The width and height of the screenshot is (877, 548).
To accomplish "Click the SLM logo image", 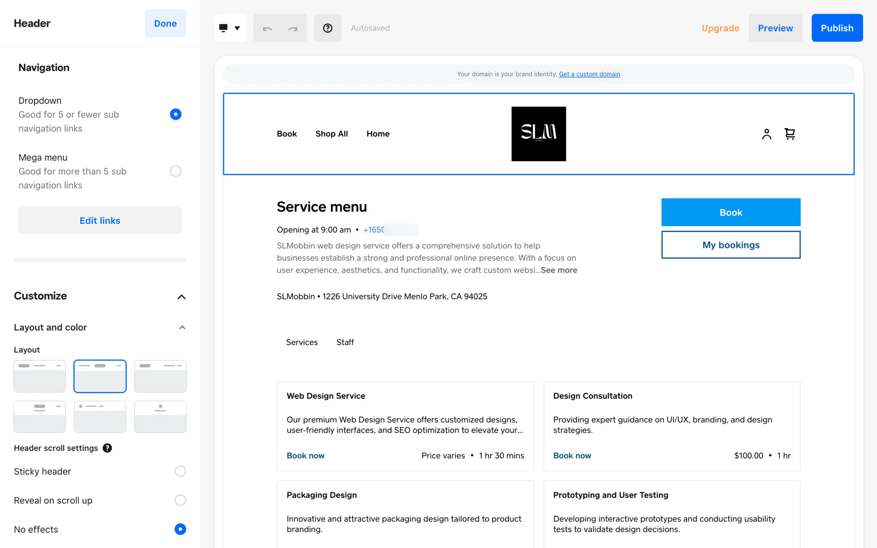I will pyautogui.click(x=539, y=134).
